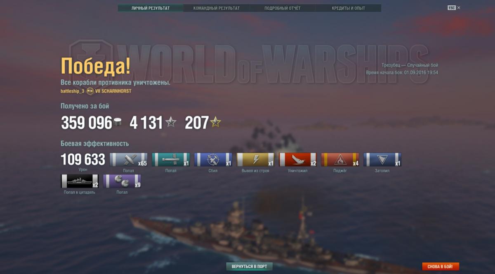
Task: Click the gold free experience star icon
Action: pos(215,122)
